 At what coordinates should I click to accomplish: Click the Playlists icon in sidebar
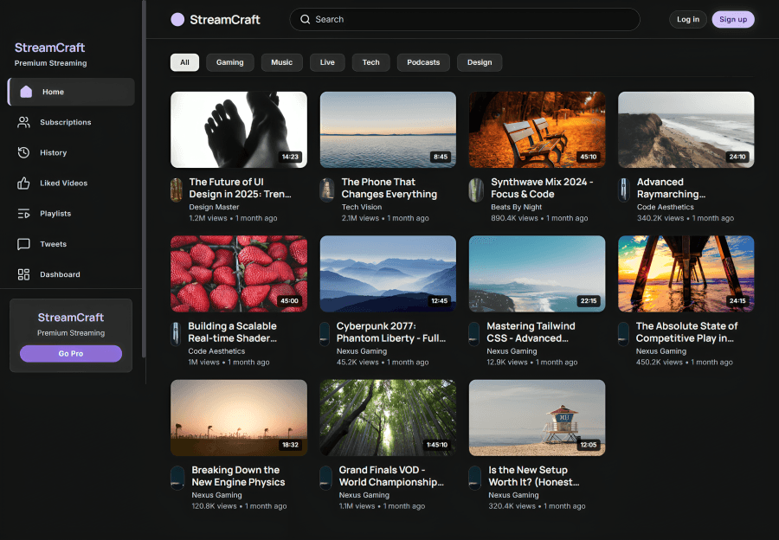coord(23,214)
